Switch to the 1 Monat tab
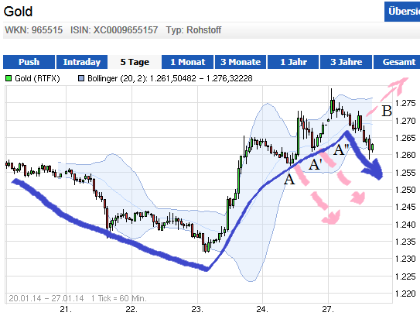The width and height of the screenshot is (420, 316). point(187,62)
